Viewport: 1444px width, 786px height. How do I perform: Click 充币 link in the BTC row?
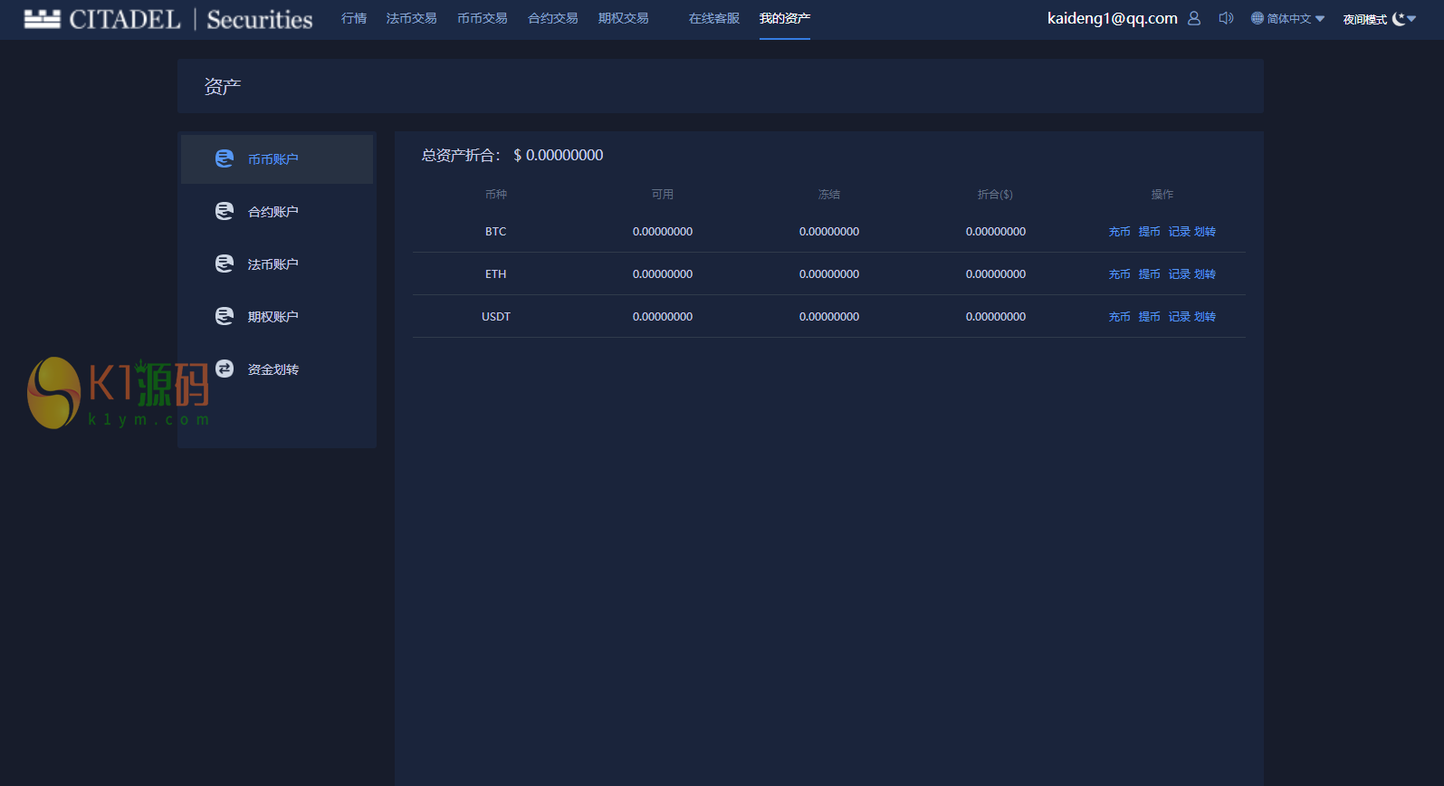(x=1119, y=232)
